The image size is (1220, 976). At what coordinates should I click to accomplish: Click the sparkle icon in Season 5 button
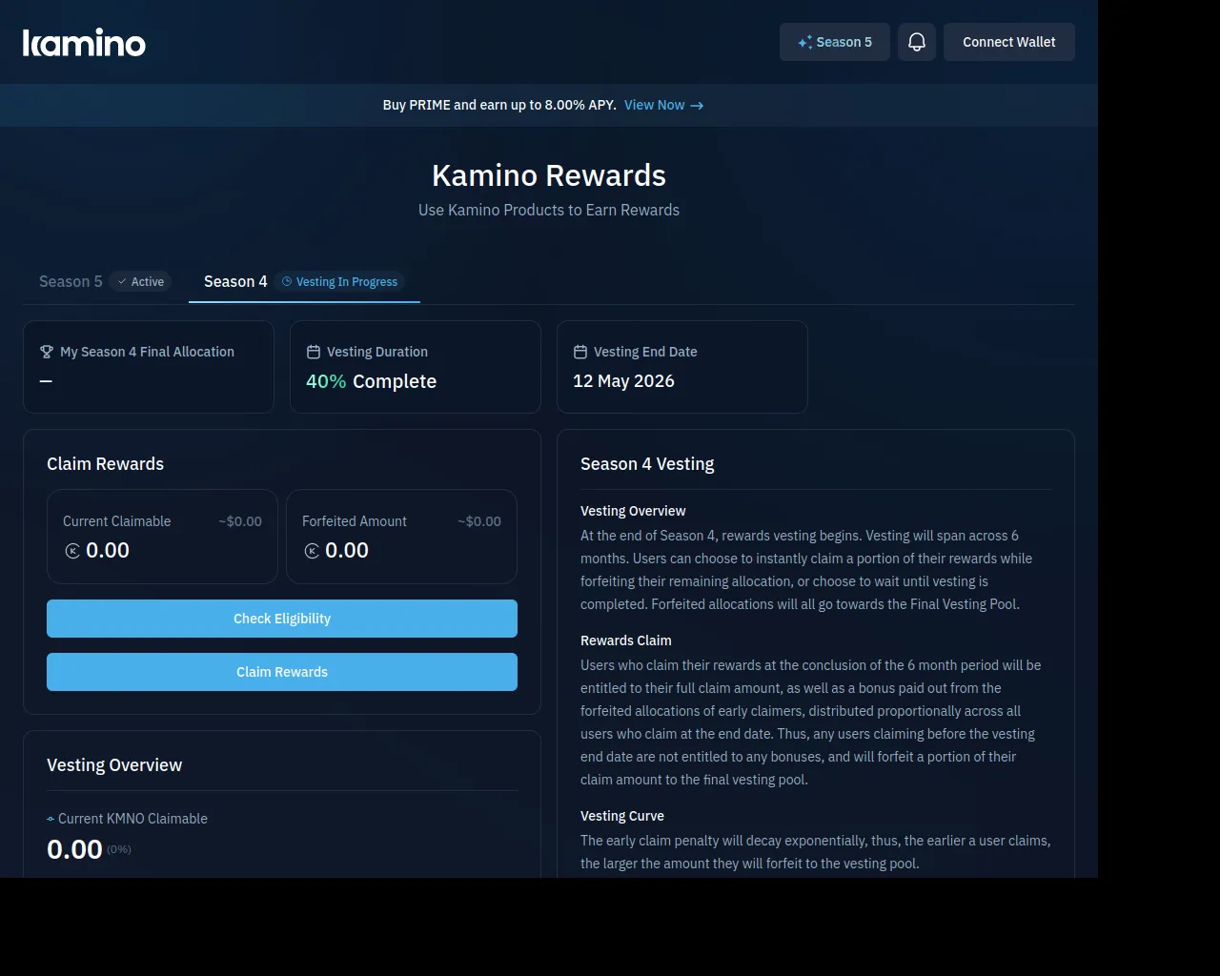click(x=805, y=42)
